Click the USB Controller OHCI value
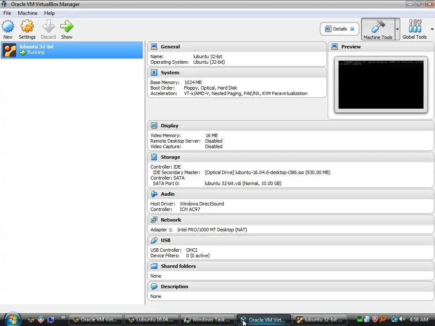Image resolution: width=435 pixels, height=326 pixels. pyautogui.click(x=192, y=250)
